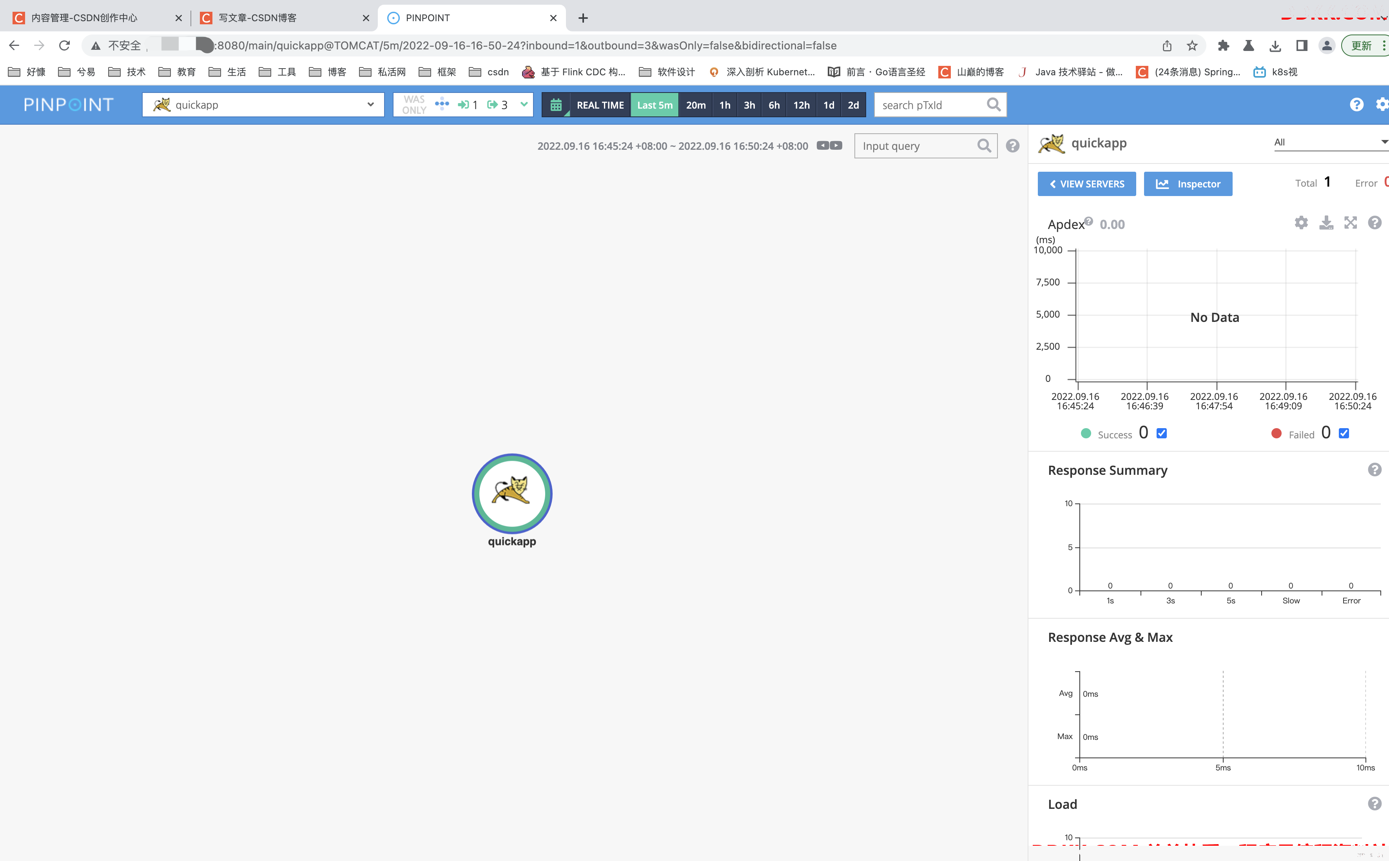
Task: Open the Inspector button
Action: 1188,184
